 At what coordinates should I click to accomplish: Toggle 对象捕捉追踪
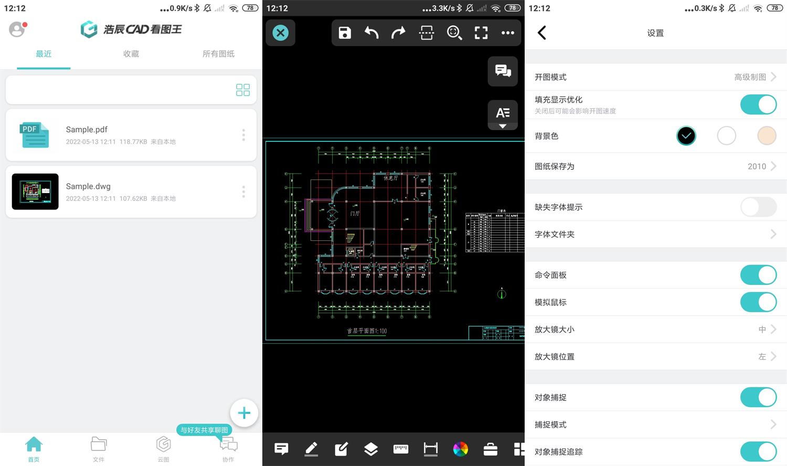click(x=758, y=451)
